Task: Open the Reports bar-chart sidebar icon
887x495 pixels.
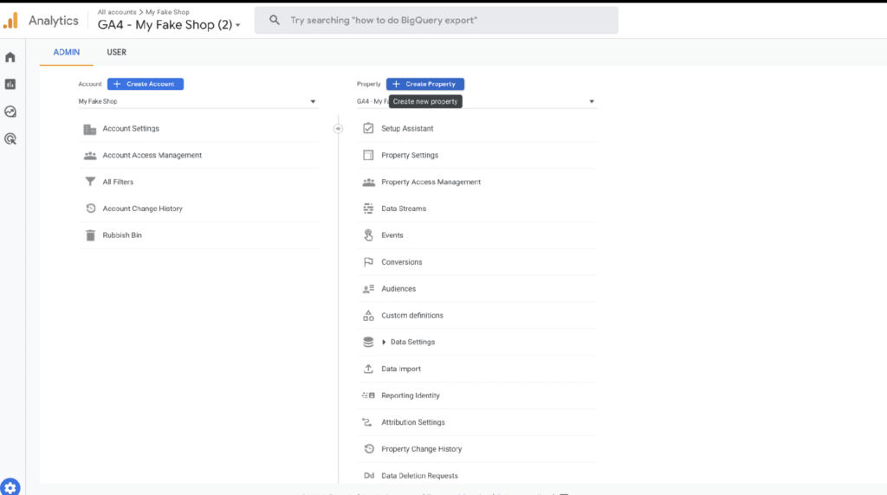Action: tap(10, 84)
